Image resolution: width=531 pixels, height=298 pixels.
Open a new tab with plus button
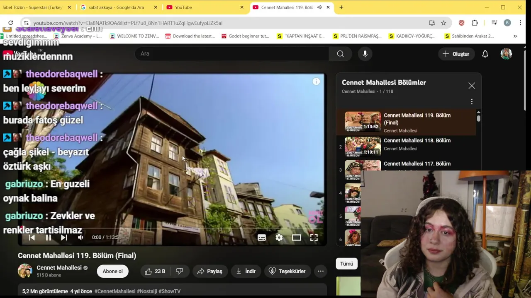(x=341, y=7)
